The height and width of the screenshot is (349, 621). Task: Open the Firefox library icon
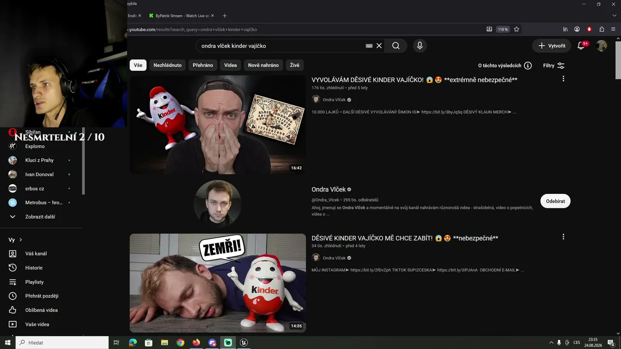tap(565, 29)
